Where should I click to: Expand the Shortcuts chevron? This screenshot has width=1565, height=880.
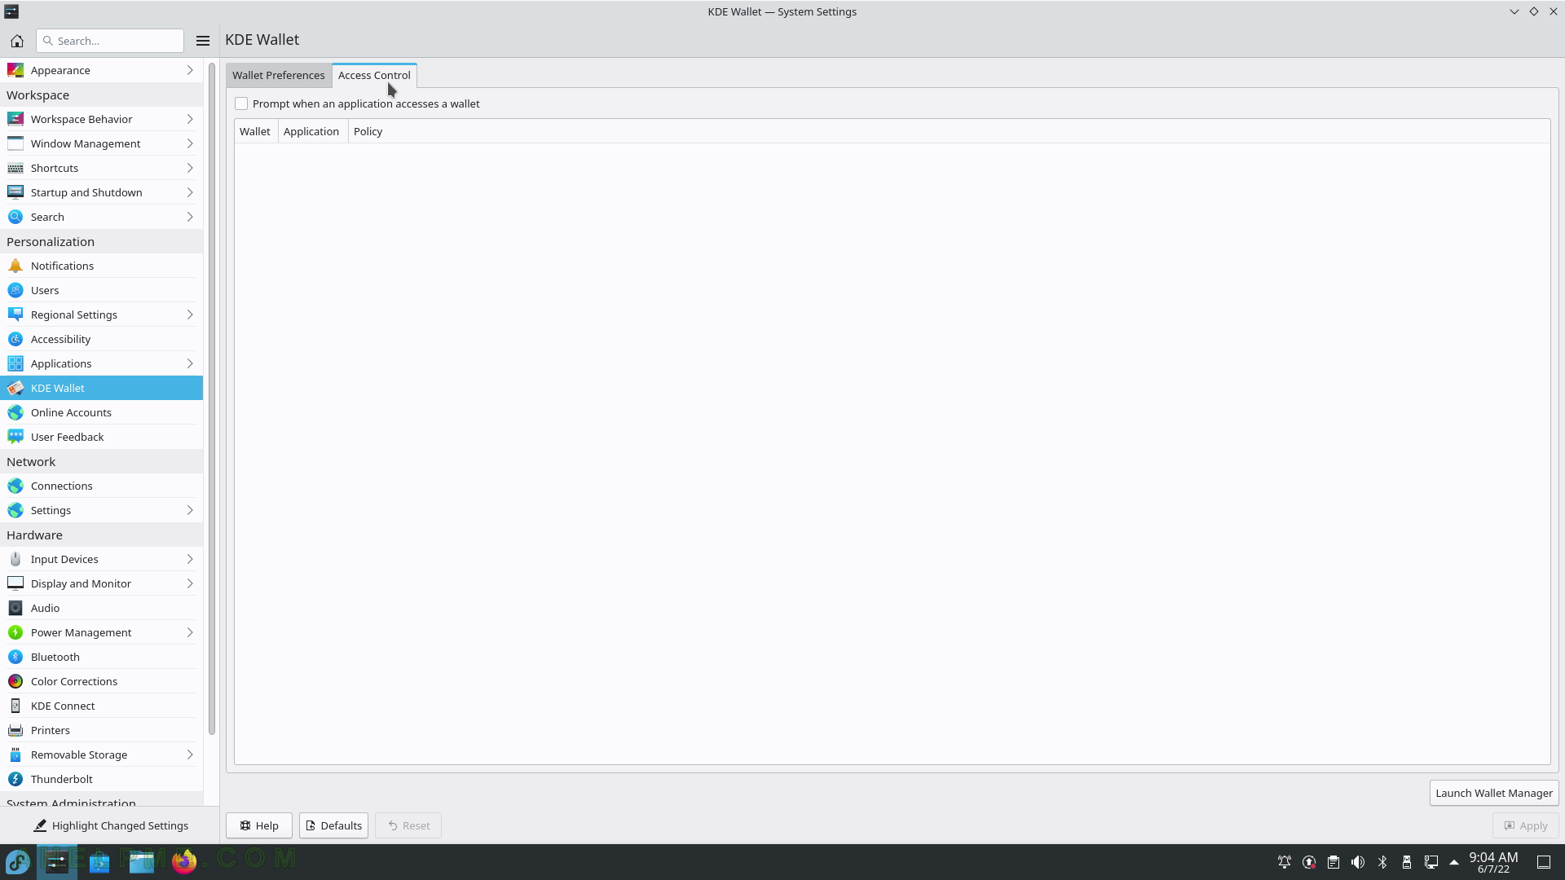pos(190,168)
